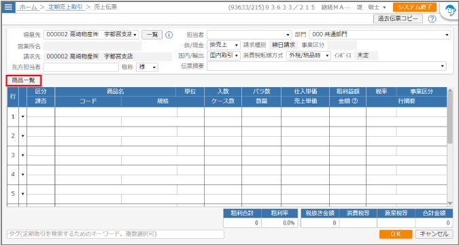Go to ホーム breadcrumb link

[x=28, y=7]
